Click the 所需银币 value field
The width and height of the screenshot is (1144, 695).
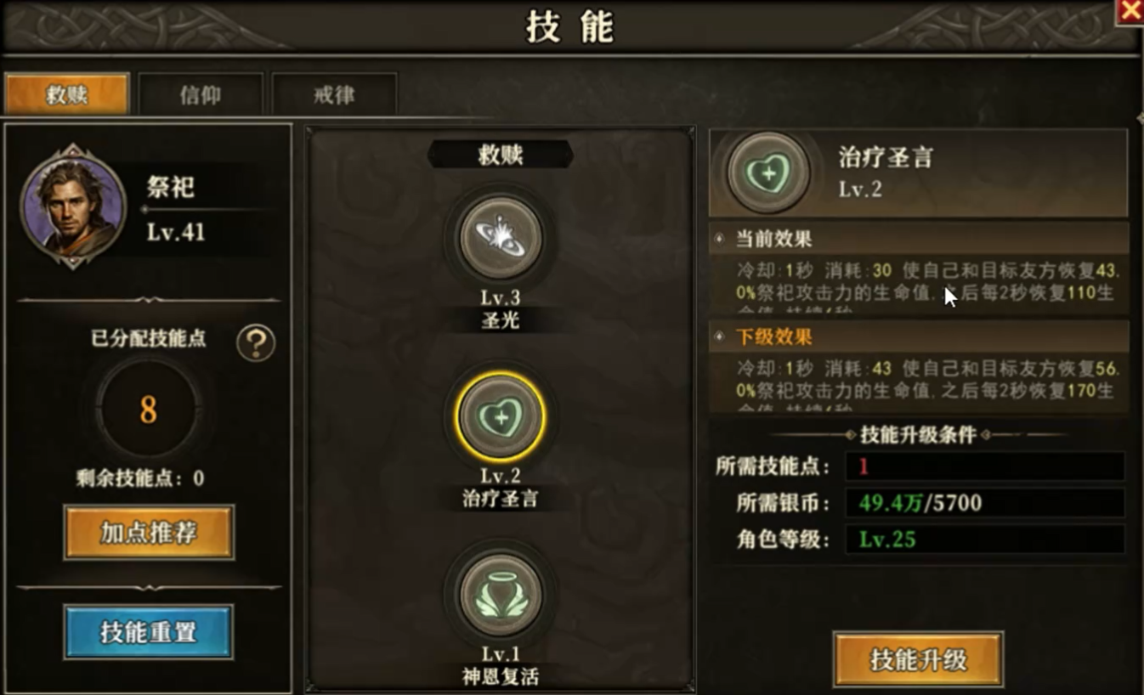[x=985, y=502]
